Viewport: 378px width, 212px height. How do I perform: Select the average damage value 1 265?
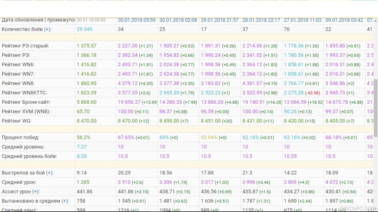click(83, 182)
